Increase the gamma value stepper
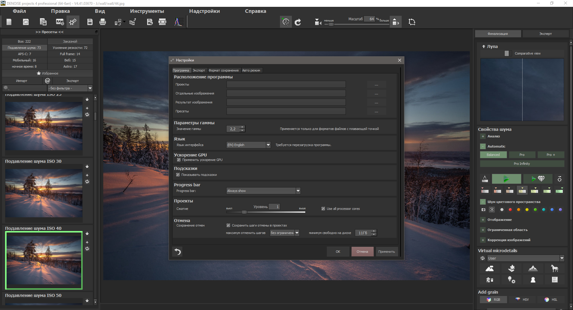 coord(242,127)
